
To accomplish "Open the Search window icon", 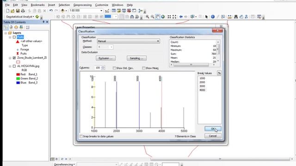I will [x=124, y=11].
